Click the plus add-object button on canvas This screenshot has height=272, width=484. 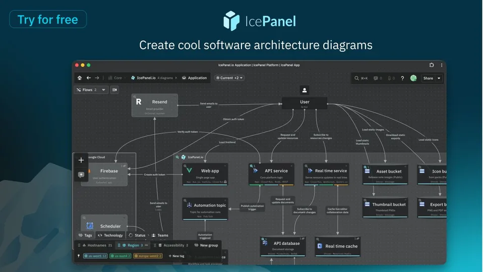coord(81,160)
